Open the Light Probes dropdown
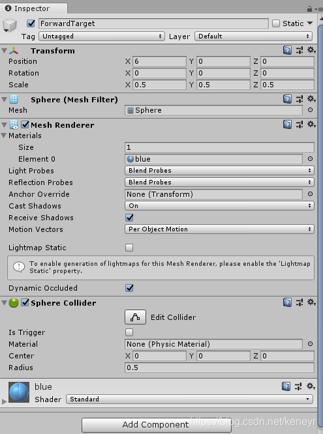Screen dimensions: 323x434 tap(219, 170)
